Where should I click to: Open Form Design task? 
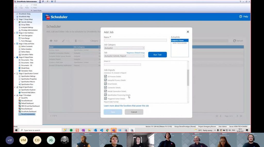pos(25,38)
